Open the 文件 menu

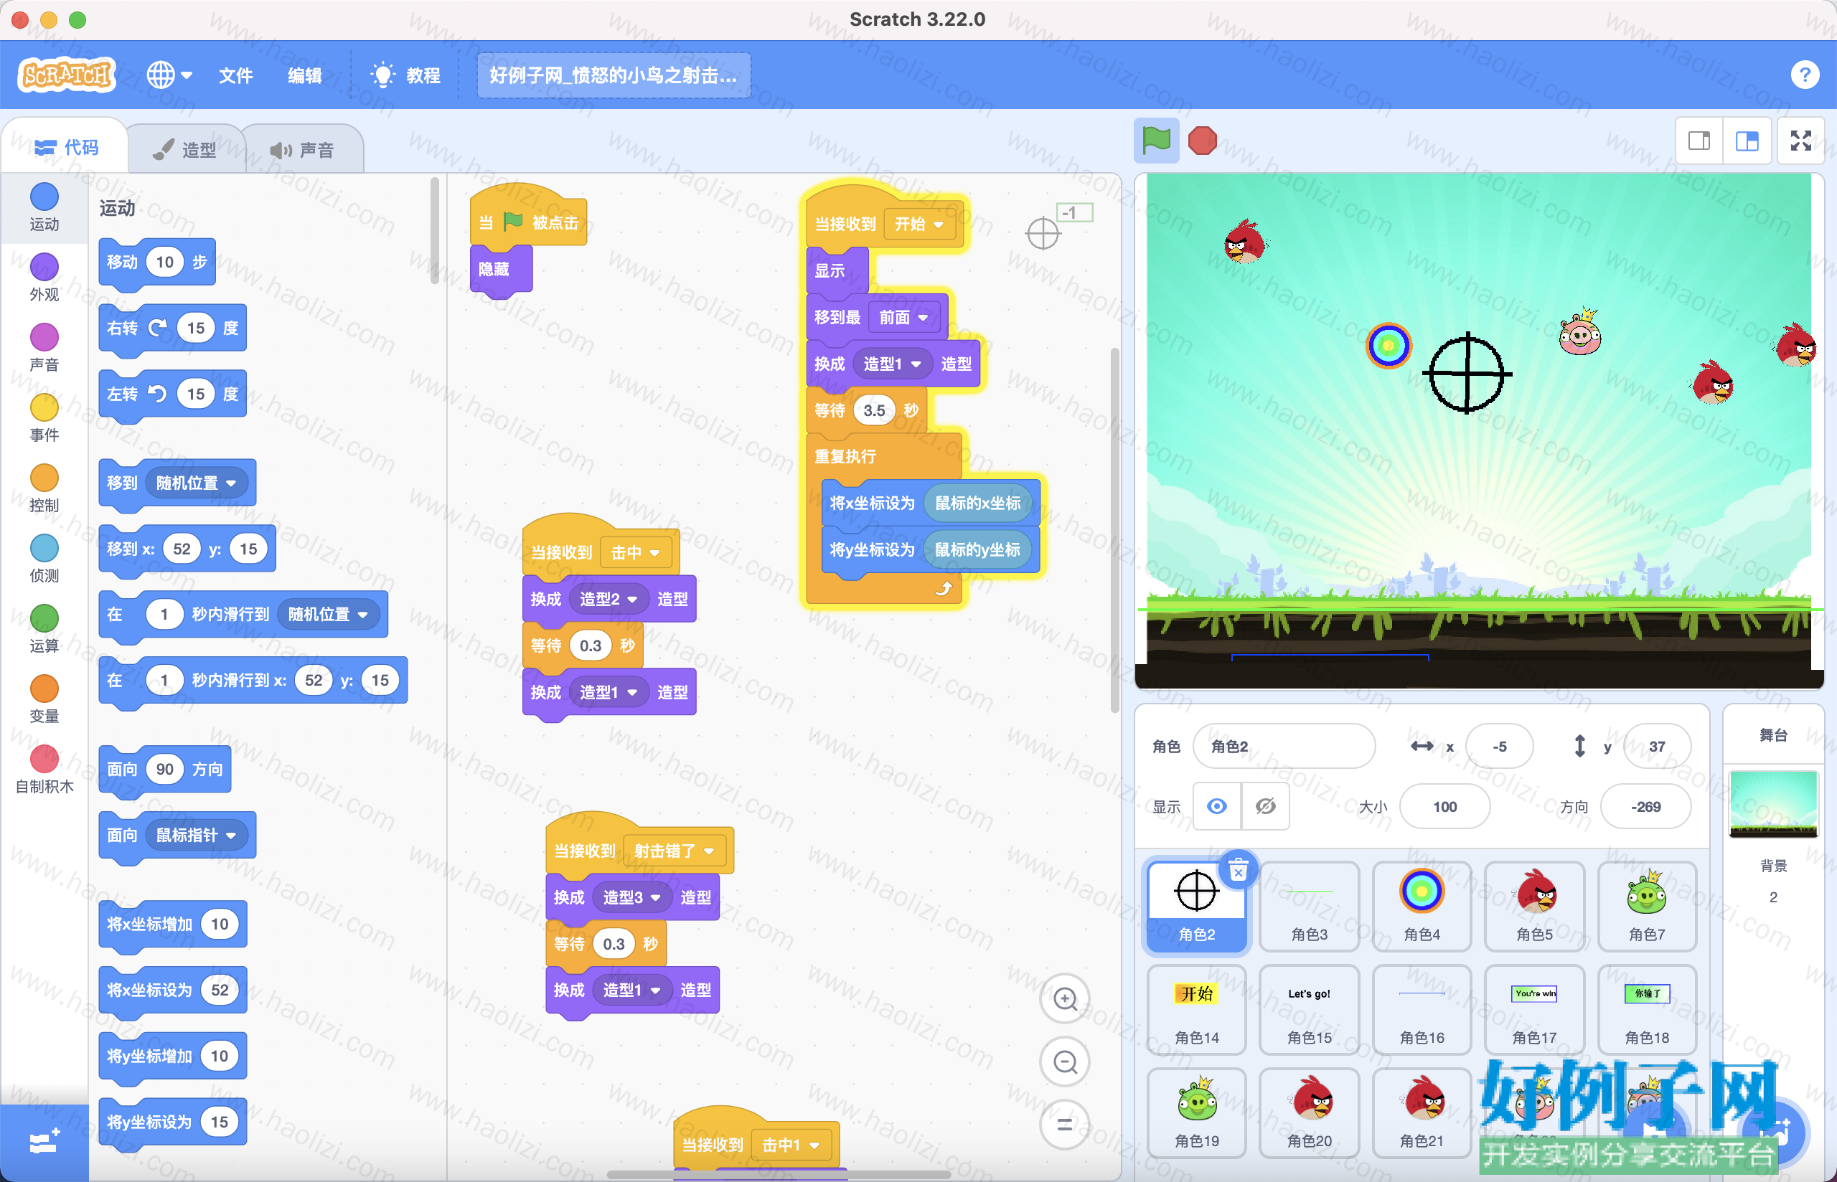[x=235, y=75]
